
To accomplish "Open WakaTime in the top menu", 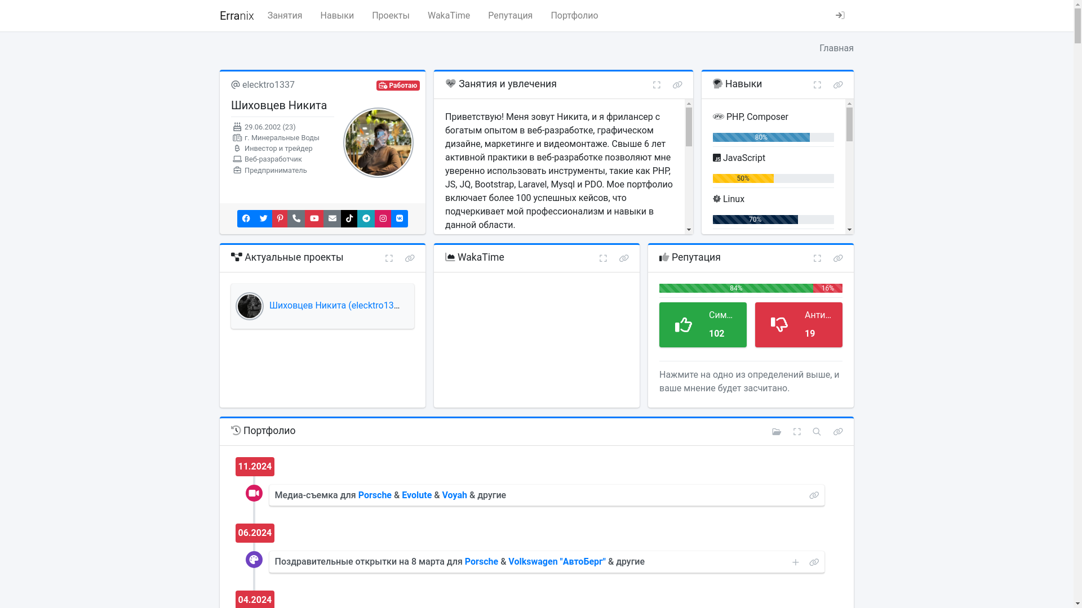I will [449, 16].
